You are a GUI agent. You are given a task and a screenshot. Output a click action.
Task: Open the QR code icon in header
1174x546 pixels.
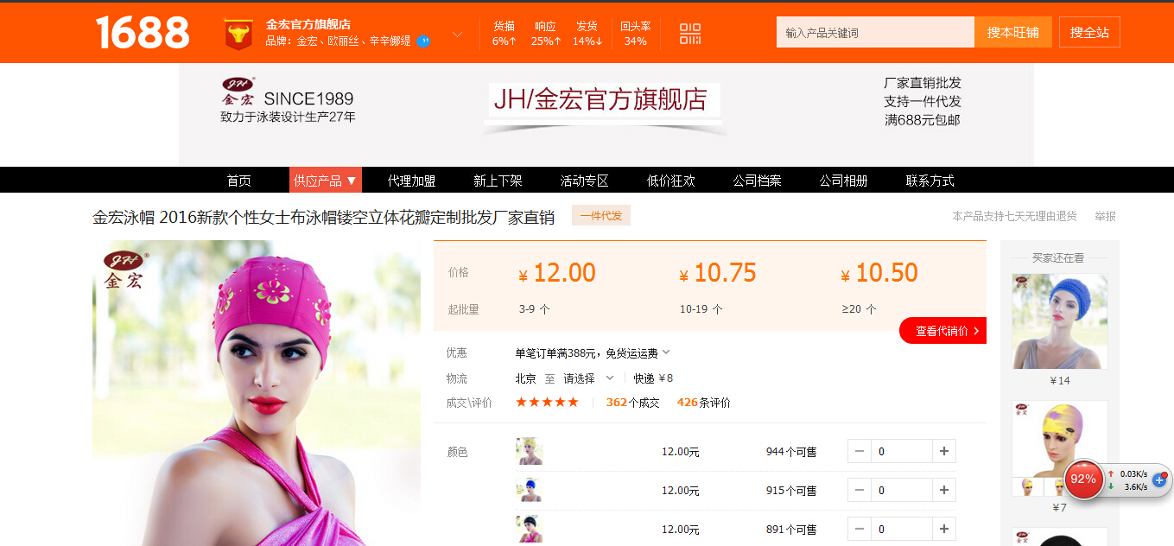[x=690, y=34]
